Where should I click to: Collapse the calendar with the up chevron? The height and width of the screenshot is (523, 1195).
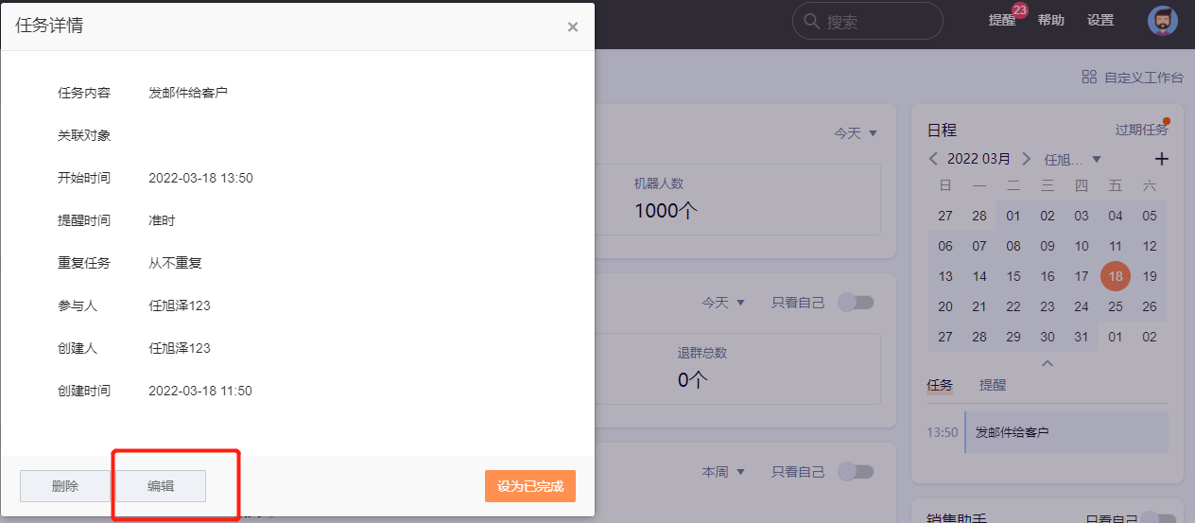point(1048,363)
